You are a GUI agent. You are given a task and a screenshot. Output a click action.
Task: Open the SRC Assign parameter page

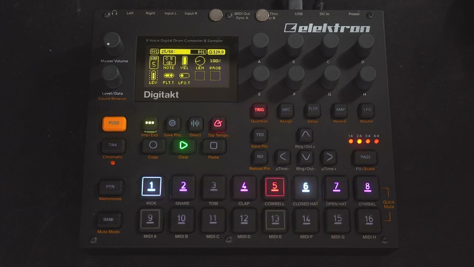286,110
